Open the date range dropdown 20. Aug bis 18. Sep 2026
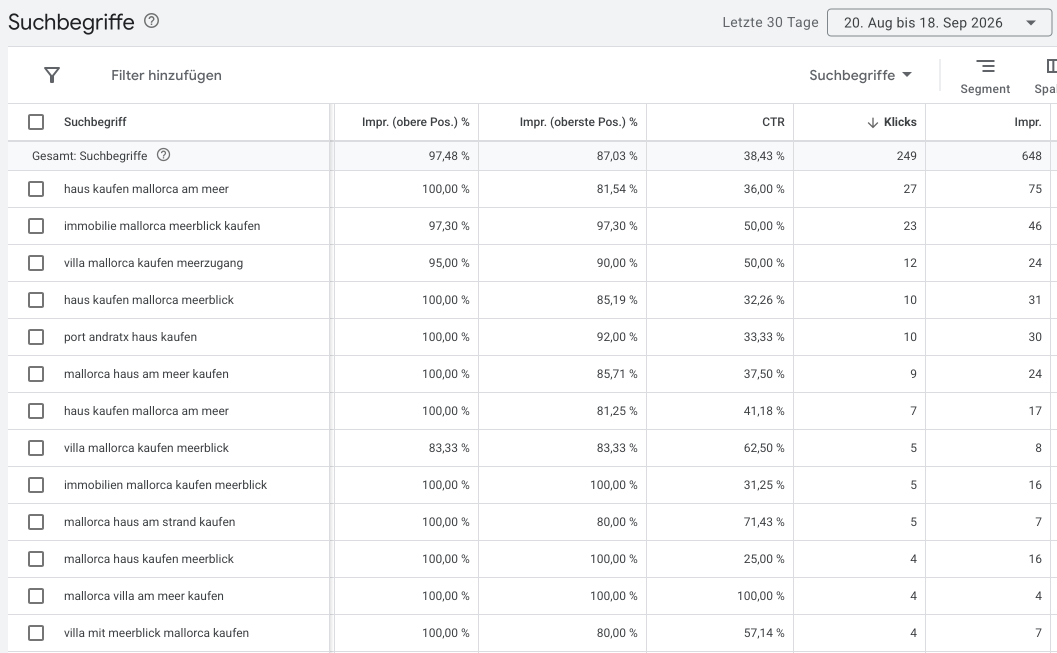Image resolution: width=1057 pixels, height=653 pixels. coord(939,22)
